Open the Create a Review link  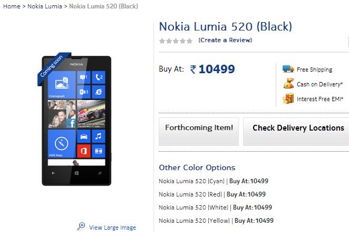point(225,40)
